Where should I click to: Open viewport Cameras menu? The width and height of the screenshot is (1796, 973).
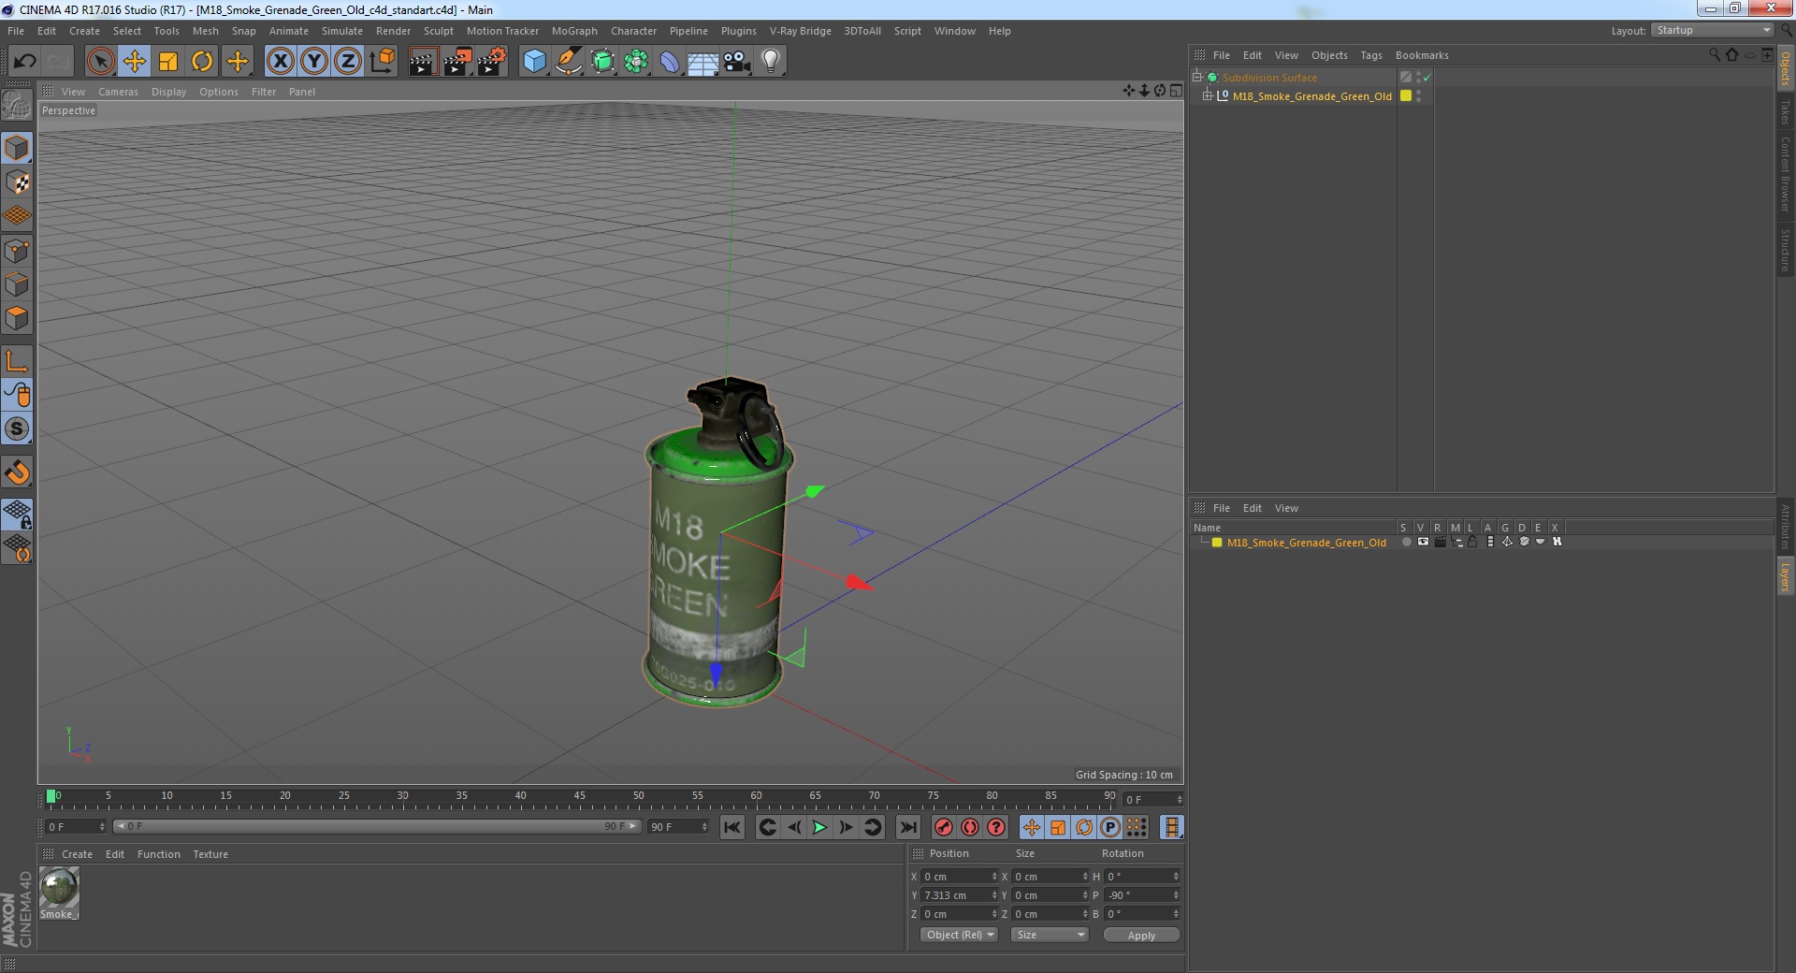point(118,92)
